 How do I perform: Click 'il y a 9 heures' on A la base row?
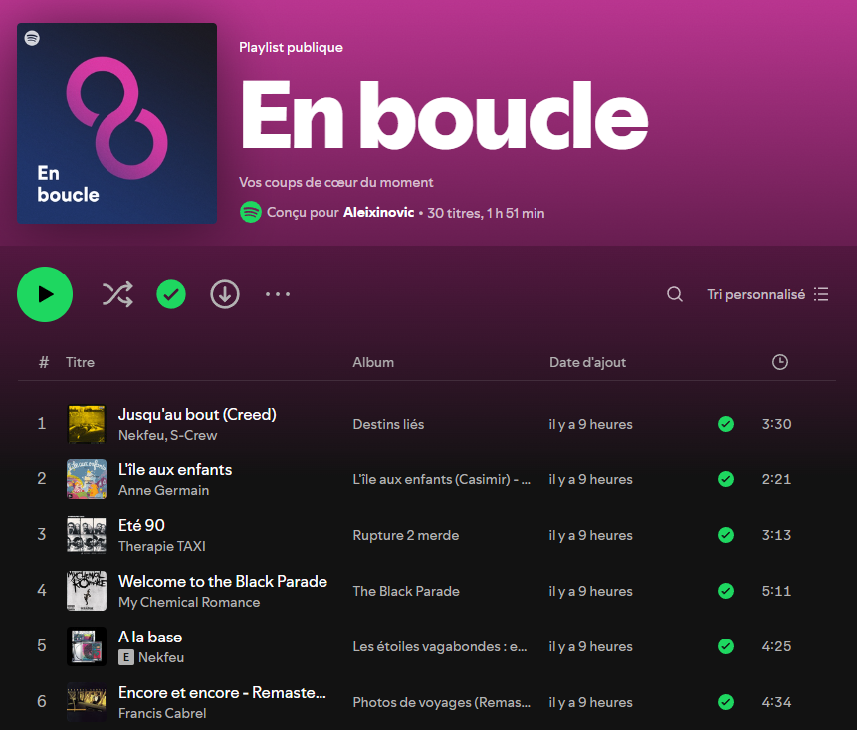click(x=591, y=647)
